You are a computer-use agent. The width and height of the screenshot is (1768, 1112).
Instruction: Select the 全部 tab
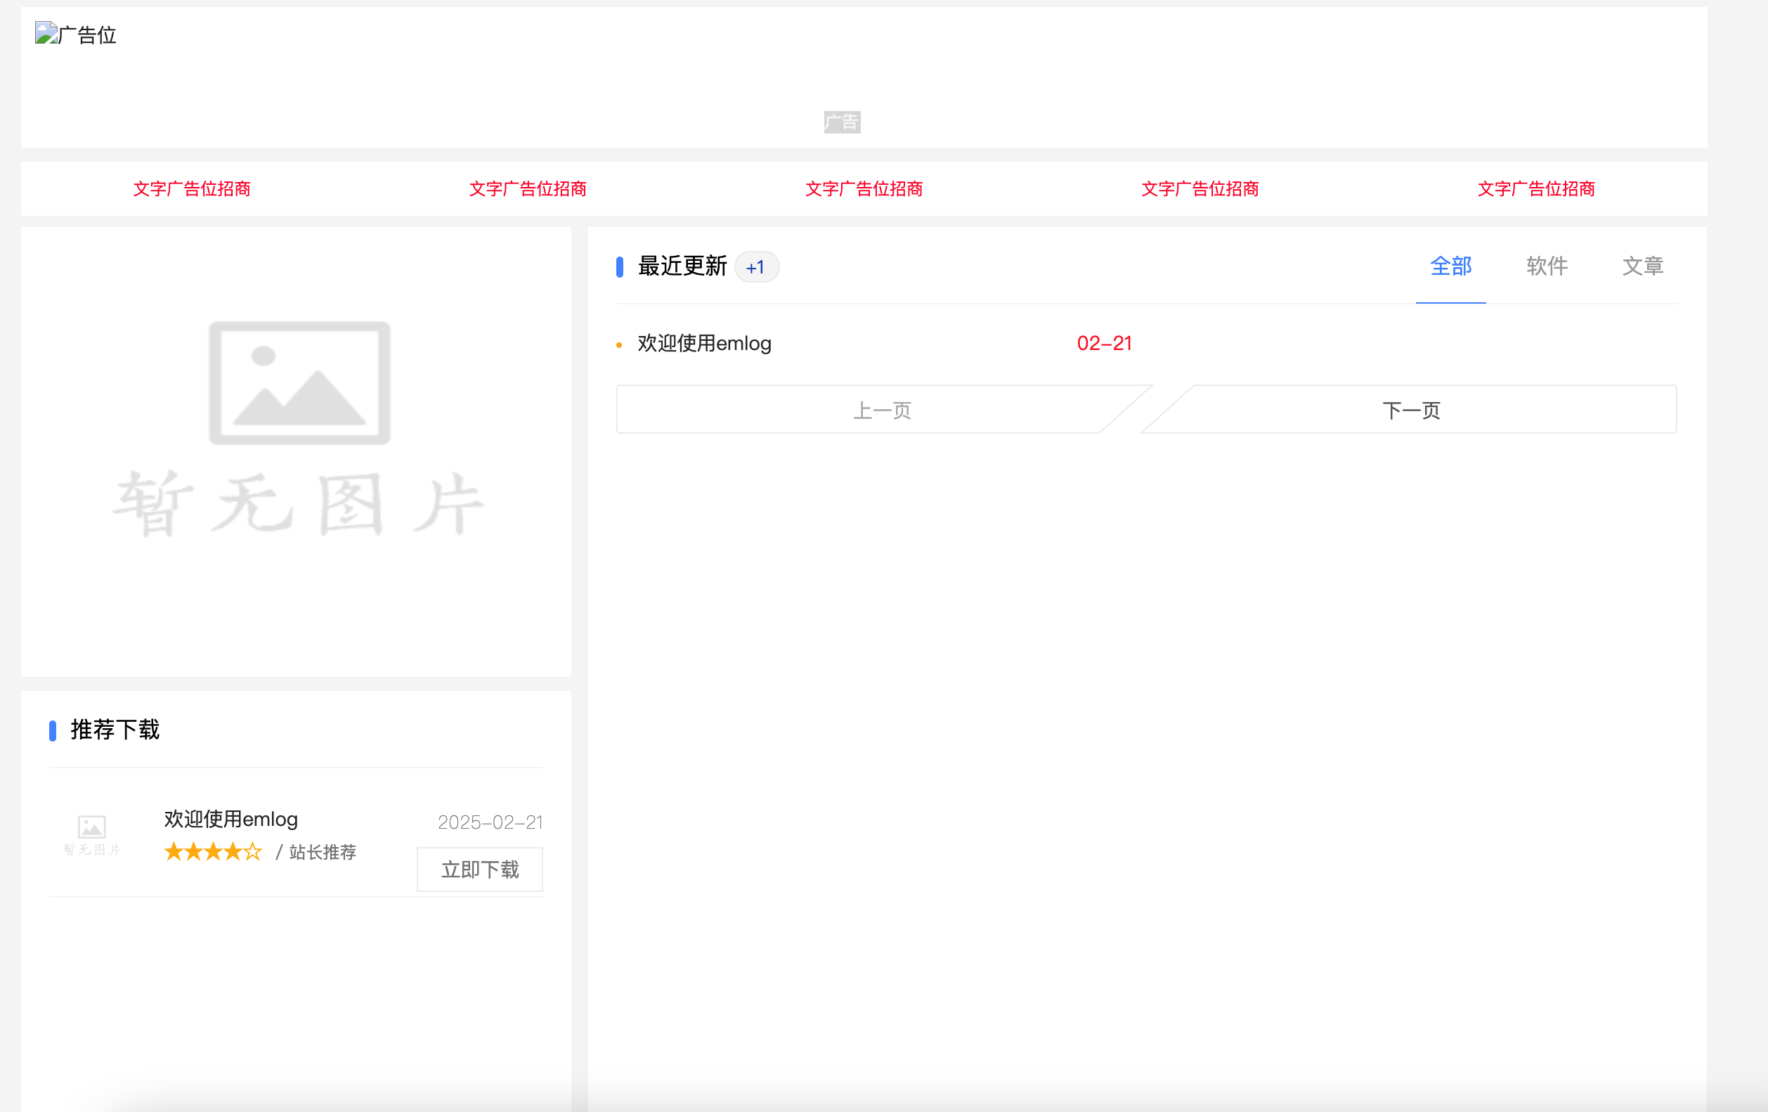1451,266
